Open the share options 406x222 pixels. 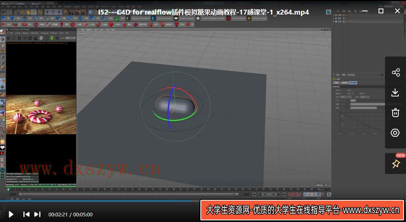pyautogui.click(x=395, y=72)
